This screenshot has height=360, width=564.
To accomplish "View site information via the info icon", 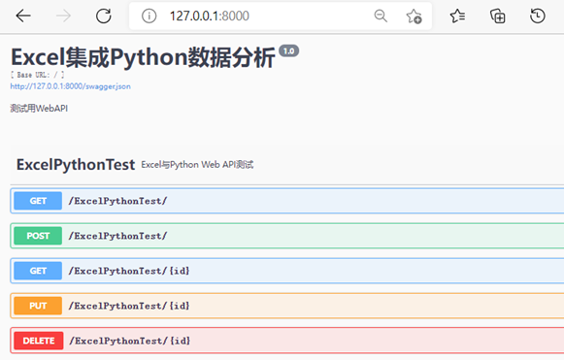I will [x=149, y=16].
